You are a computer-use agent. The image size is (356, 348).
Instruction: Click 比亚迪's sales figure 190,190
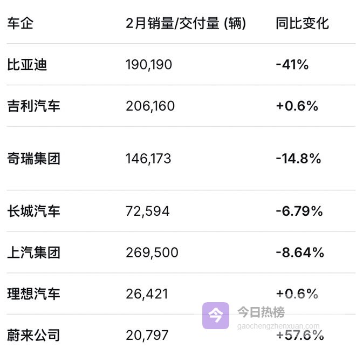point(149,65)
